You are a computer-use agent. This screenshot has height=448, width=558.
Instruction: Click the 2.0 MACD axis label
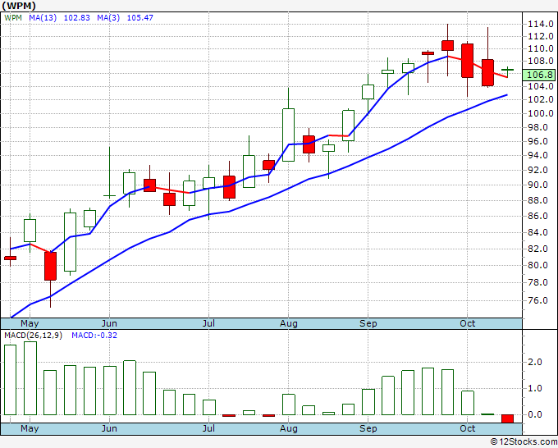pyautogui.click(x=535, y=362)
